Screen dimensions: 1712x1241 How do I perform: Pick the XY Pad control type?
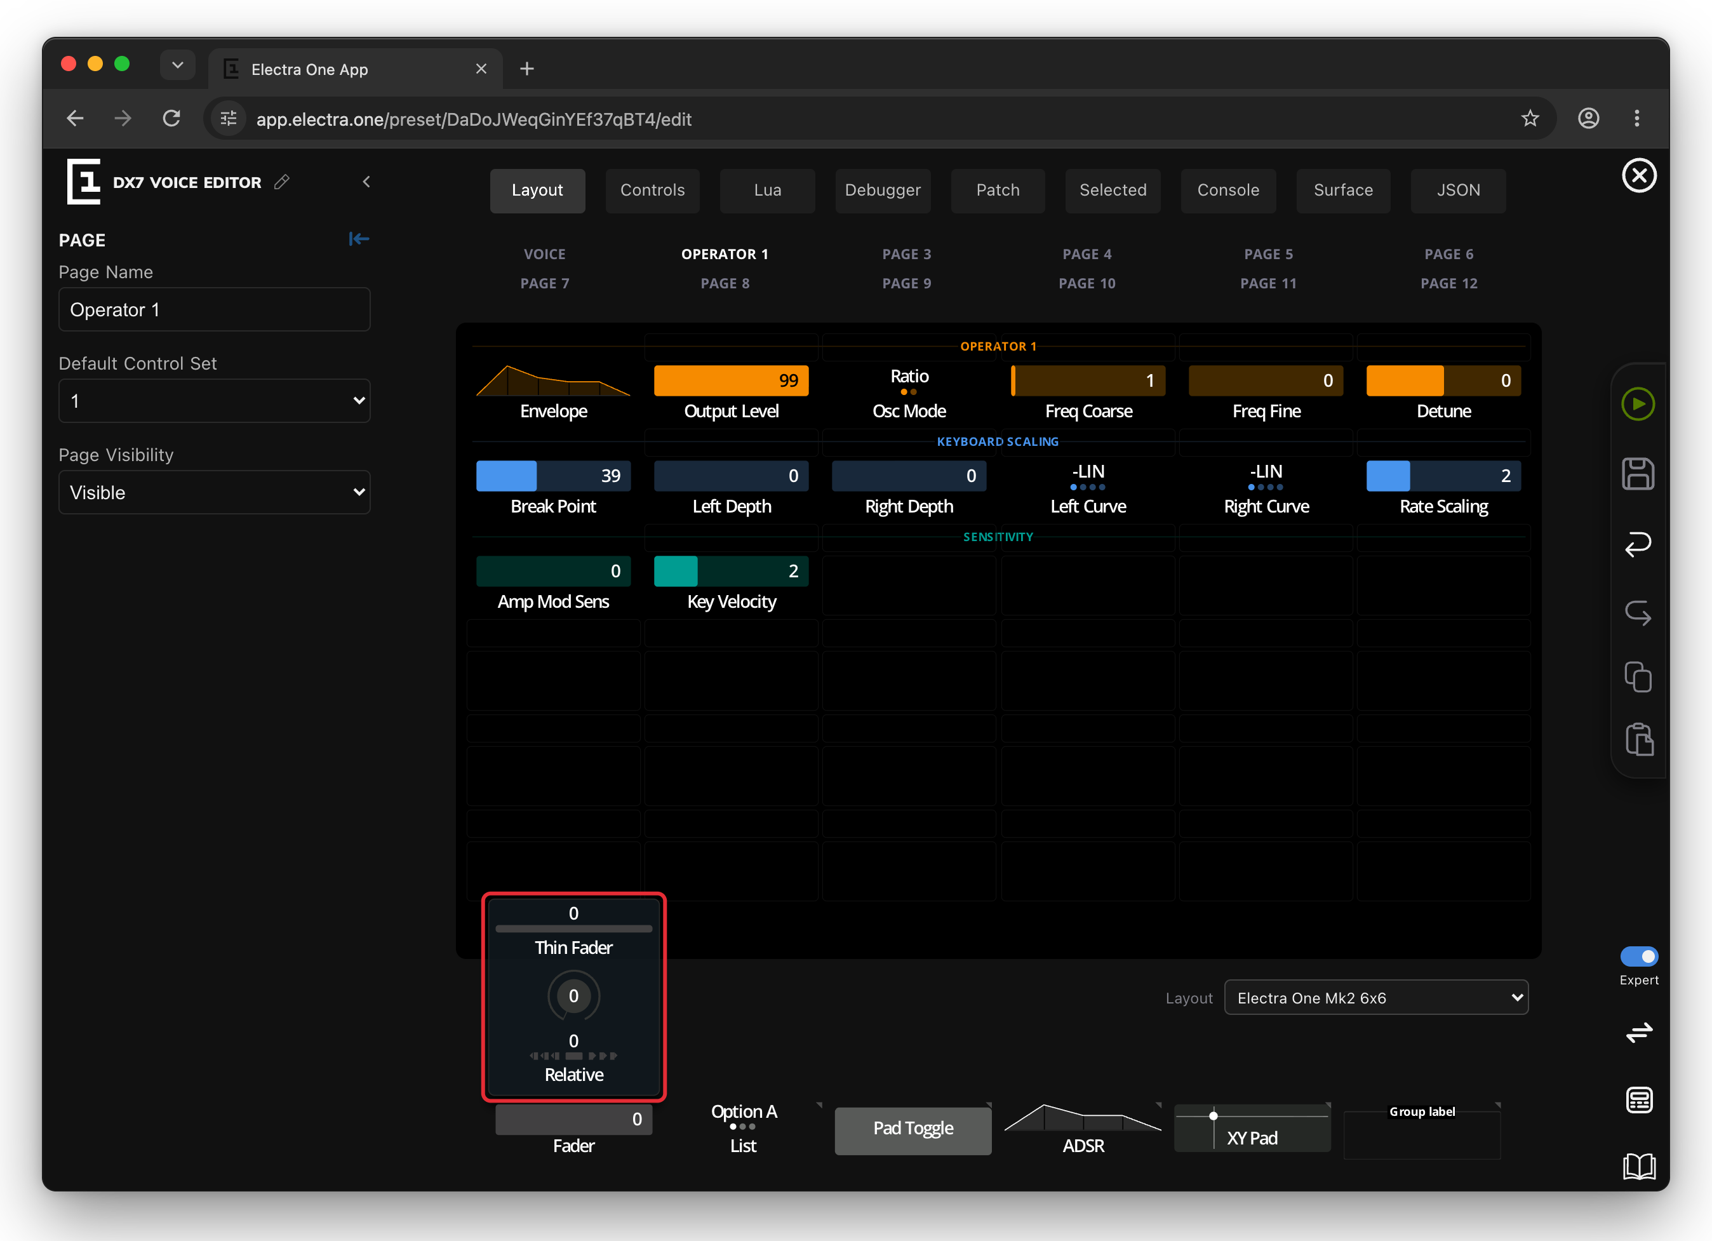point(1253,1129)
